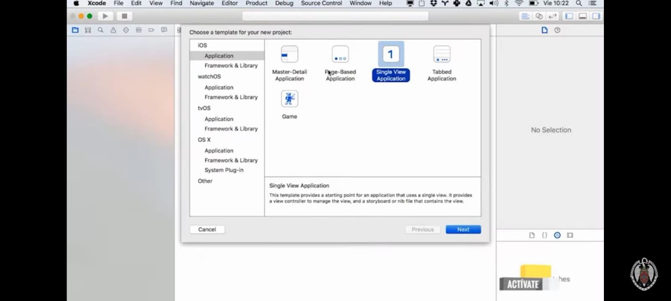
Task: Toggle the Utilities right panel
Action: click(x=596, y=16)
